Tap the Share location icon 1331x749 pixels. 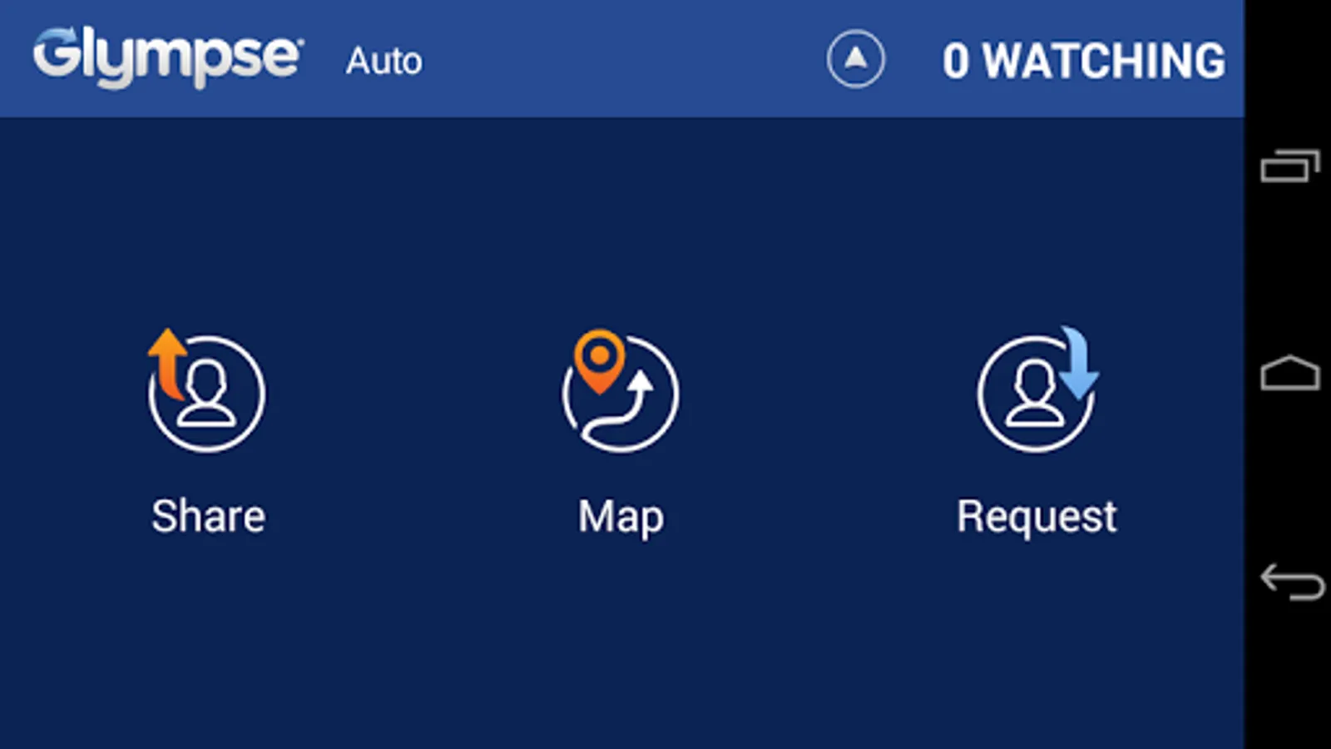click(x=206, y=391)
